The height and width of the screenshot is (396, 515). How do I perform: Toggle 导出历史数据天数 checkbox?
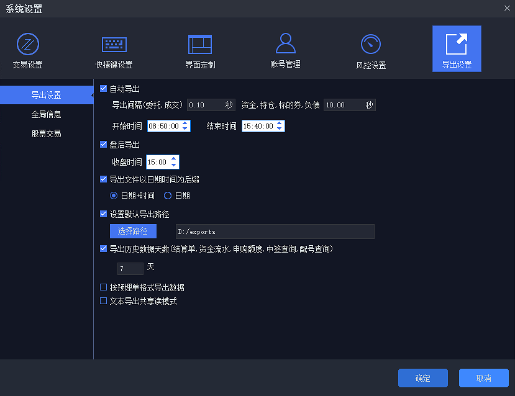coord(104,249)
